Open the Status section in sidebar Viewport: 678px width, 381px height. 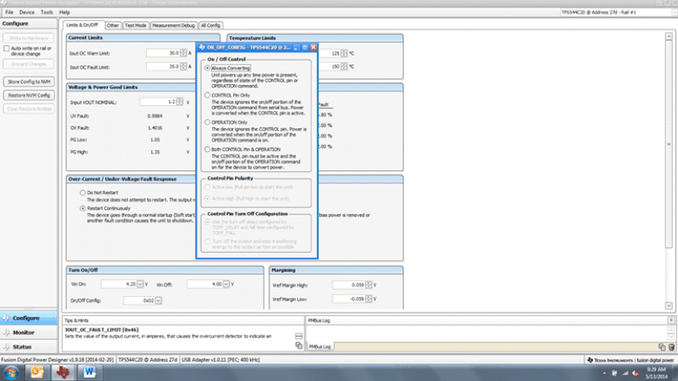tap(28, 347)
